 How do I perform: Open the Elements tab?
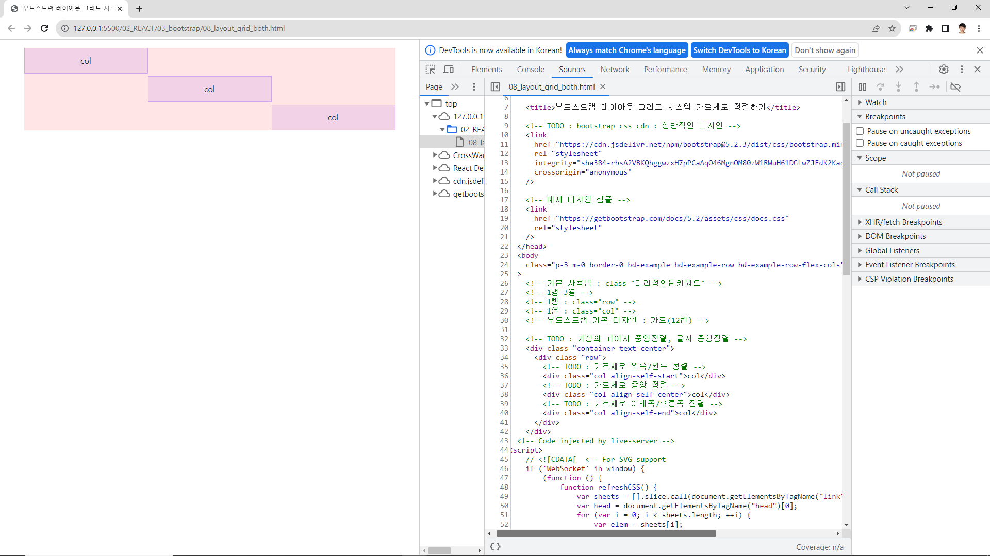pyautogui.click(x=486, y=69)
